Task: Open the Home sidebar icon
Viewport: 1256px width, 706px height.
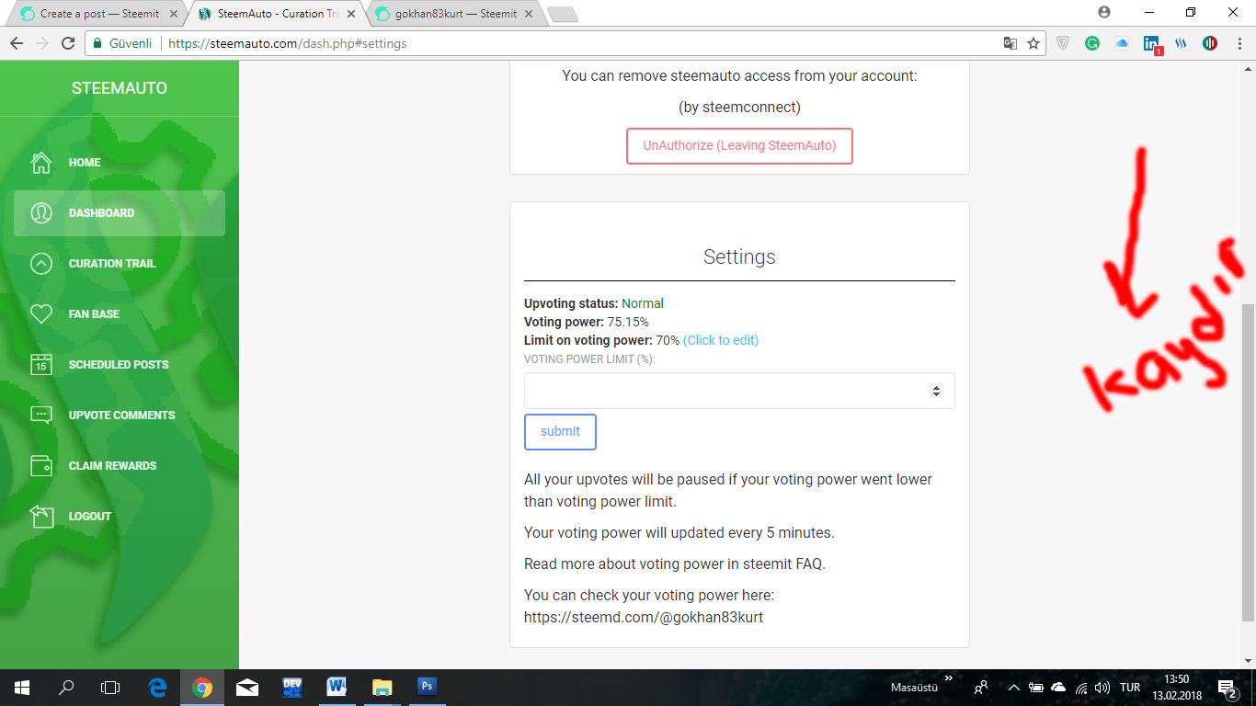Action: 41,163
